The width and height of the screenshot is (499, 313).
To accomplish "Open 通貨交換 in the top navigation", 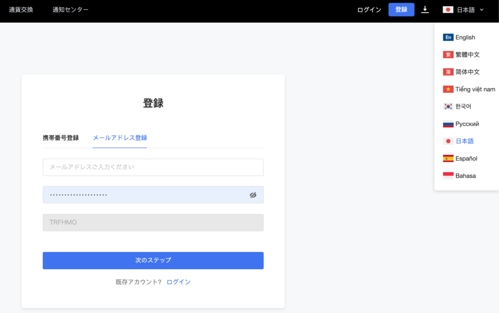I will click(x=21, y=10).
